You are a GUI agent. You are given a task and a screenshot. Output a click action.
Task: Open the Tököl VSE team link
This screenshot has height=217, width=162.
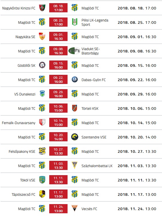coord(28,180)
